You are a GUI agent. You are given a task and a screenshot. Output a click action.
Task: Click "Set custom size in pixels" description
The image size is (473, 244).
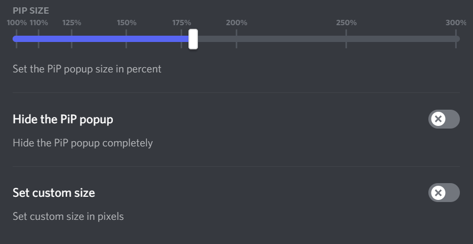[x=68, y=216]
